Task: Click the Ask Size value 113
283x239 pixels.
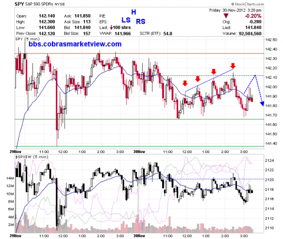Action: click(x=87, y=22)
